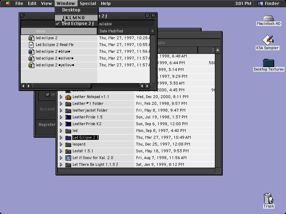Select the Lestat 1.5.1 folder icon
286x214 pixels.
tap(68, 151)
